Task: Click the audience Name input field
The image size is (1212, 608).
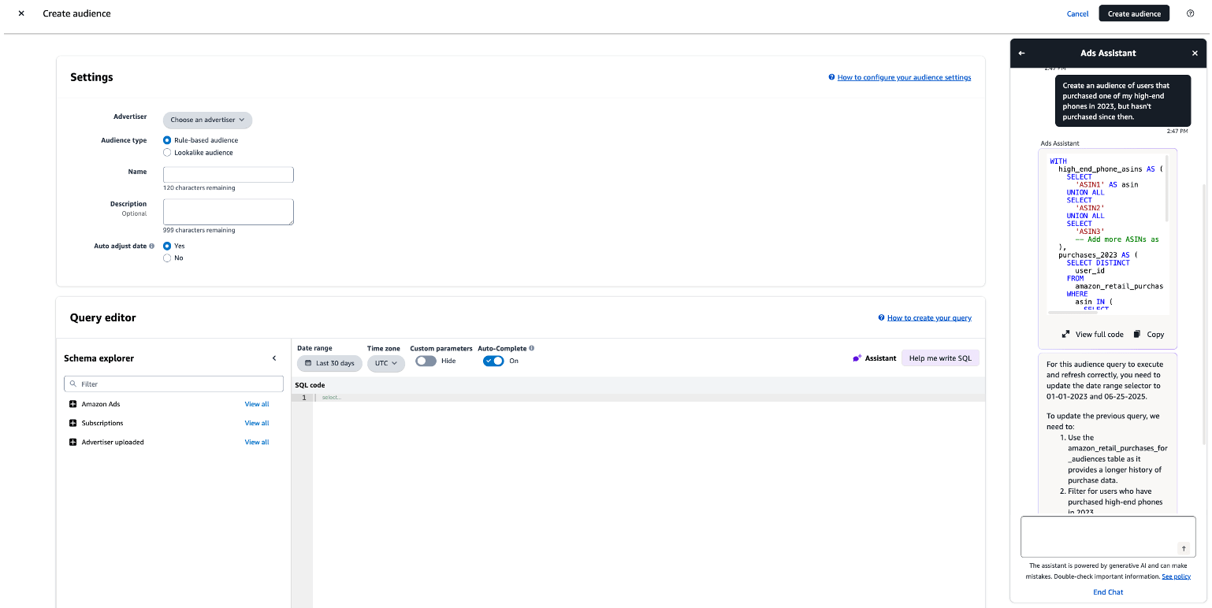Action: tap(228, 175)
